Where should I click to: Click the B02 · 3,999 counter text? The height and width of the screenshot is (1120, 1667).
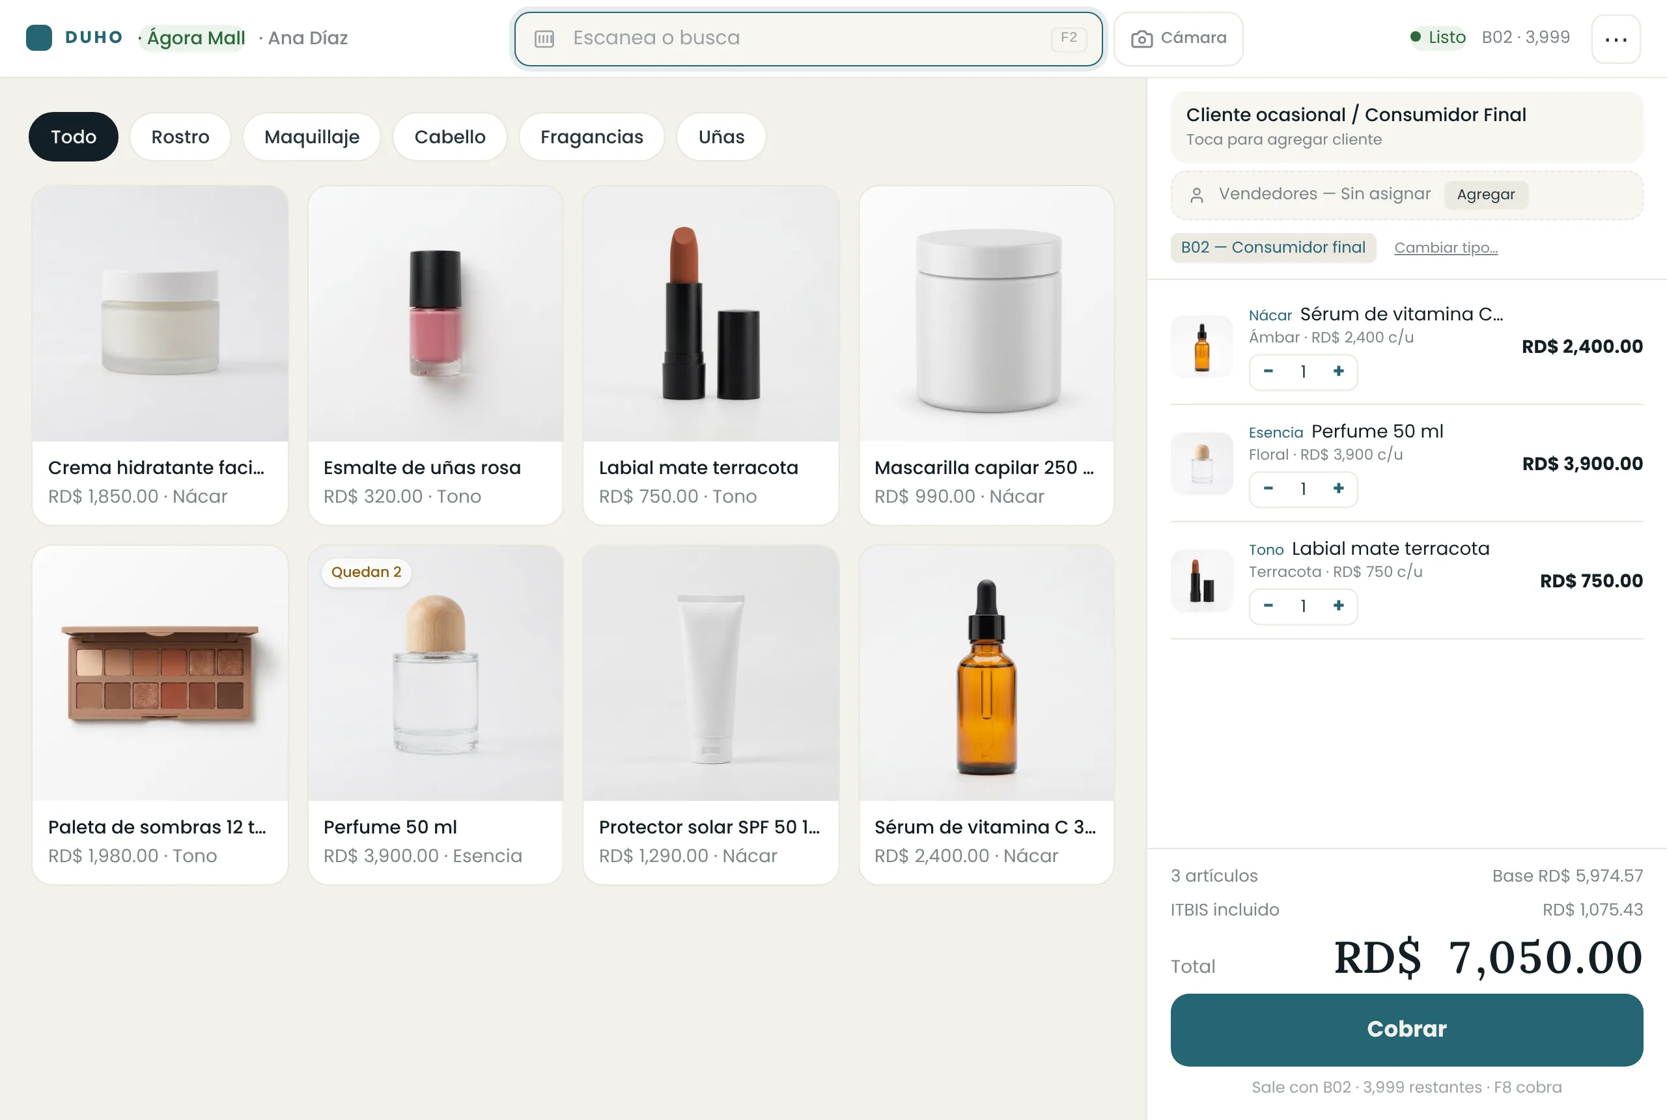(1526, 37)
